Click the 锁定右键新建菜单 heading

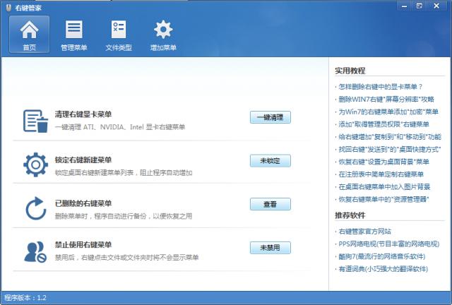point(83,160)
